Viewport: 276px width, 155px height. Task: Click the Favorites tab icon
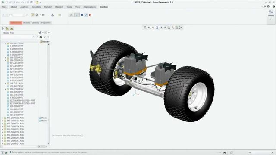[x=11, y=29]
